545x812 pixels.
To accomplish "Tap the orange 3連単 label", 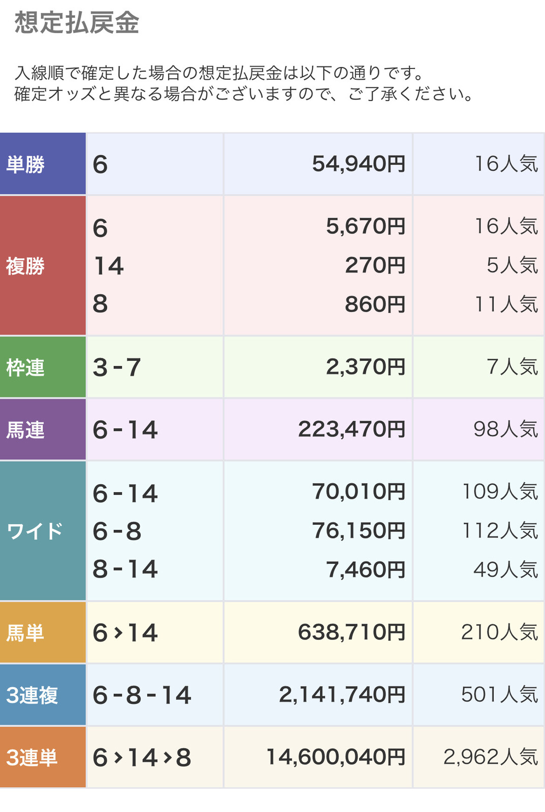I will (32, 758).
